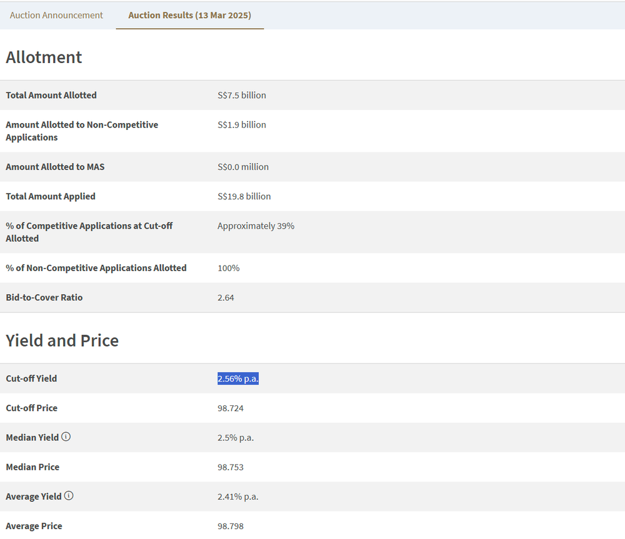Click the Yield and Price heading

click(x=62, y=340)
